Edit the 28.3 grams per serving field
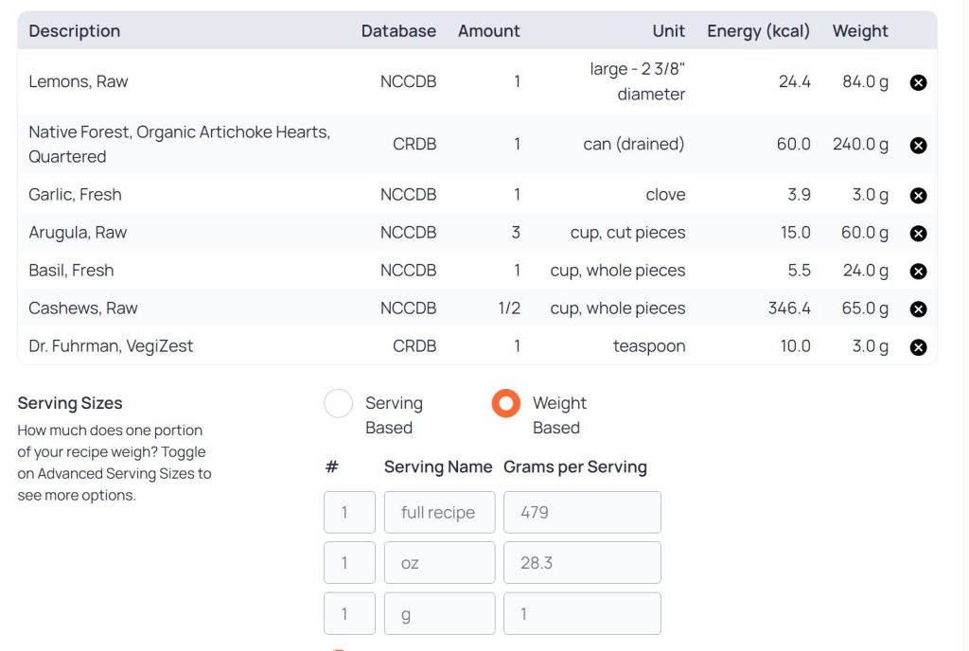Image resolution: width=969 pixels, height=651 pixels. tap(582, 563)
